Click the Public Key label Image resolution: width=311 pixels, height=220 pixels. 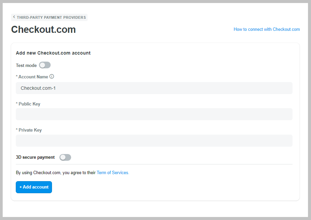click(29, 104)
